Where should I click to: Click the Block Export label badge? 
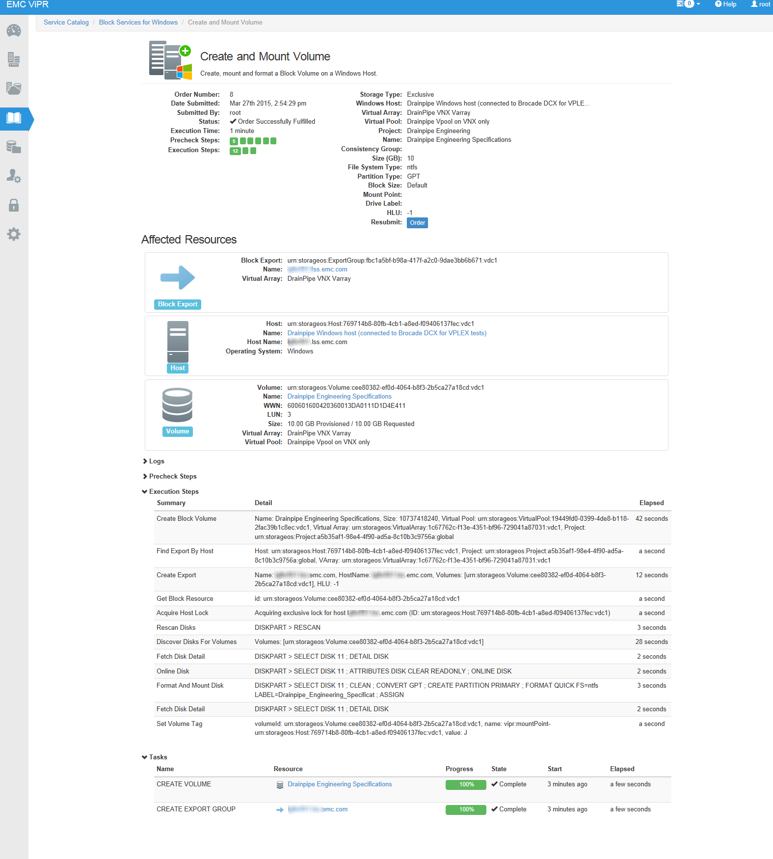coord(178,304)
